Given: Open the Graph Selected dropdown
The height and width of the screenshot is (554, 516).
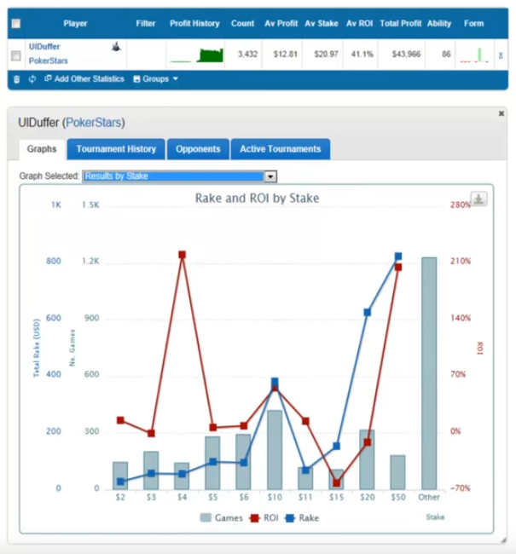Looking at the screenshot, I should (181, 176).
